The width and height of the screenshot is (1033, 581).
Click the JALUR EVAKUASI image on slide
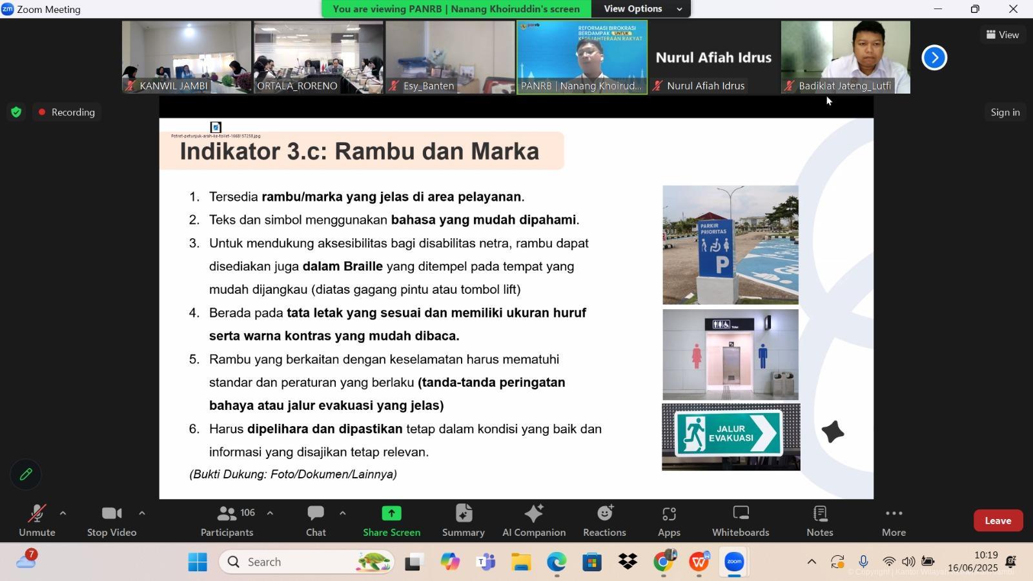[x=731, y=437]
